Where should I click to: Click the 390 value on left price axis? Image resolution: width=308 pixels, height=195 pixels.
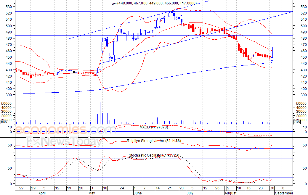pyautogui.click(x=9, y=95)
